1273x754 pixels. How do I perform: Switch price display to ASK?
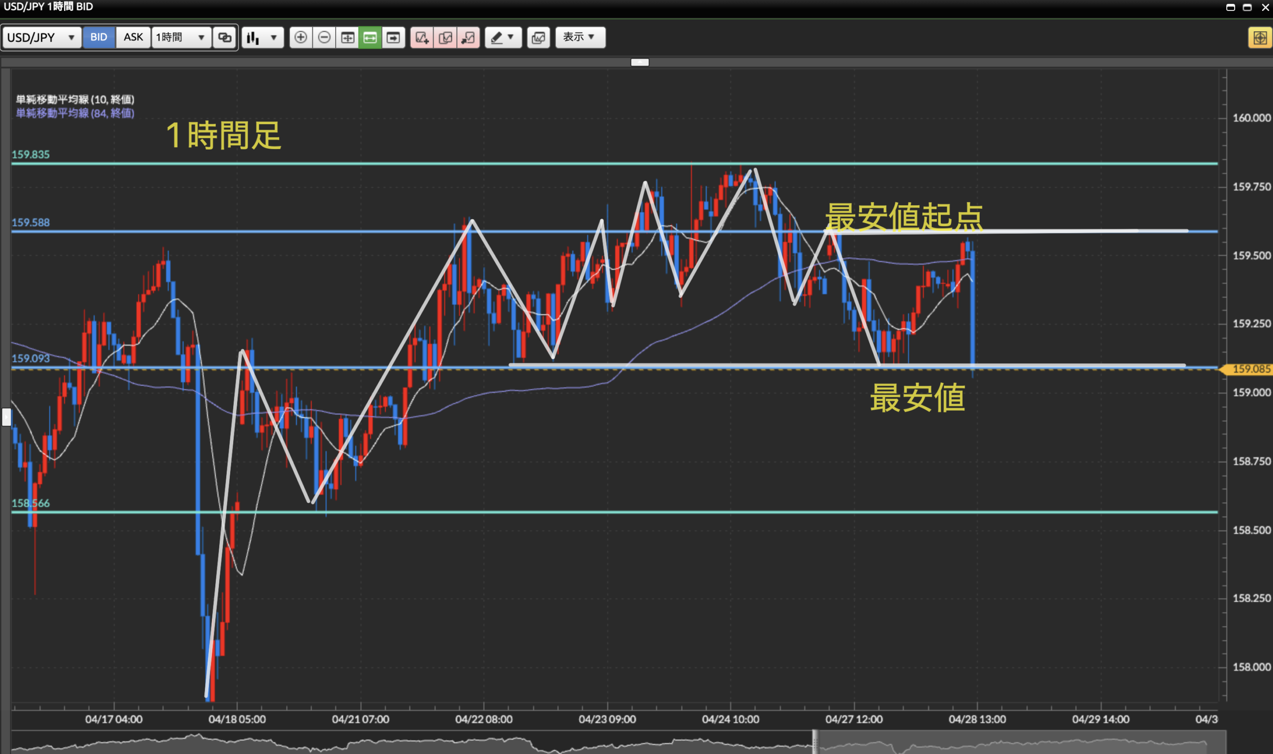[133, 38]
